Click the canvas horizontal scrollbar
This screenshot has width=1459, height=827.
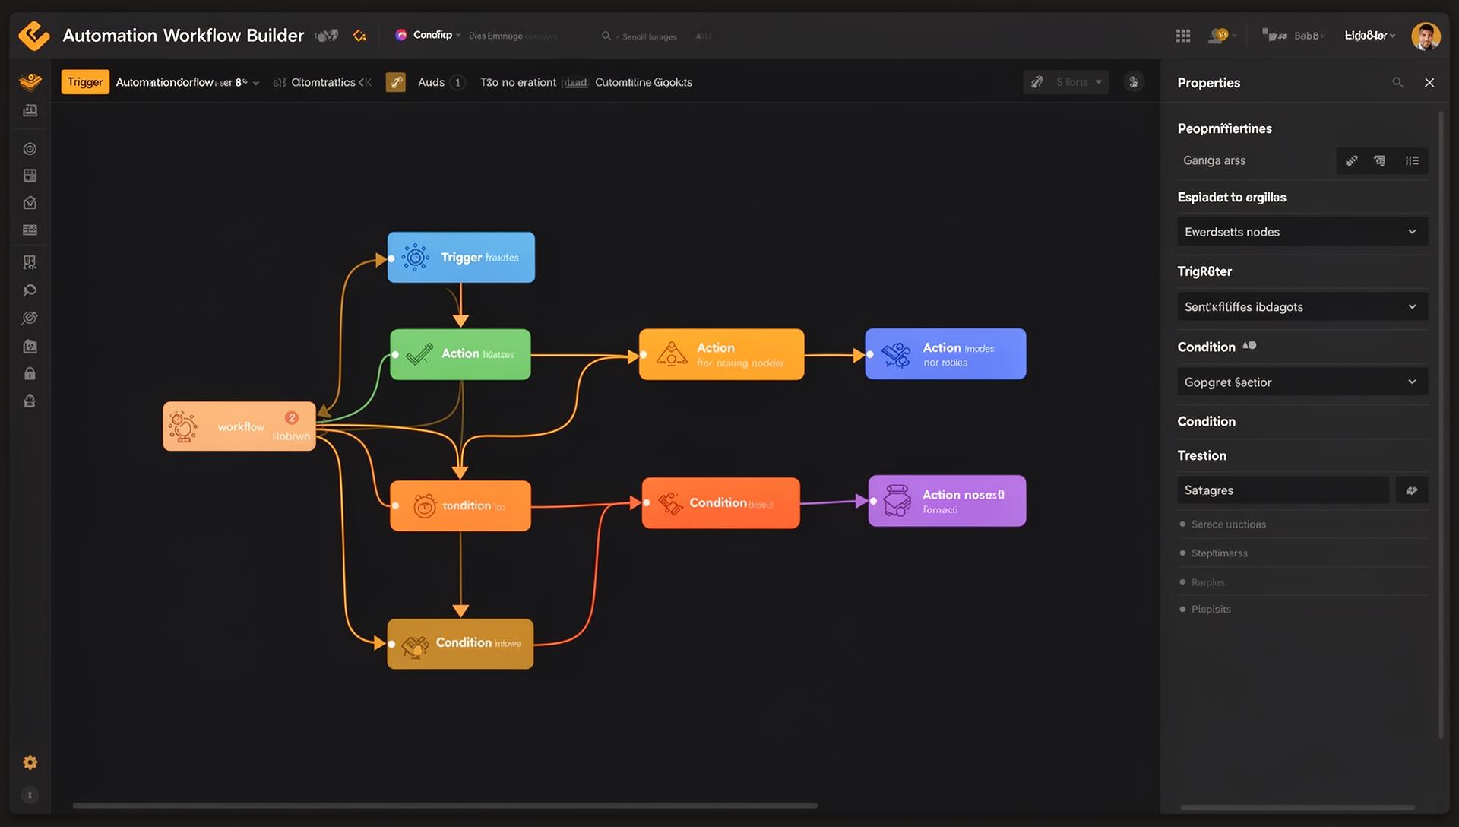tap(445, 805)
